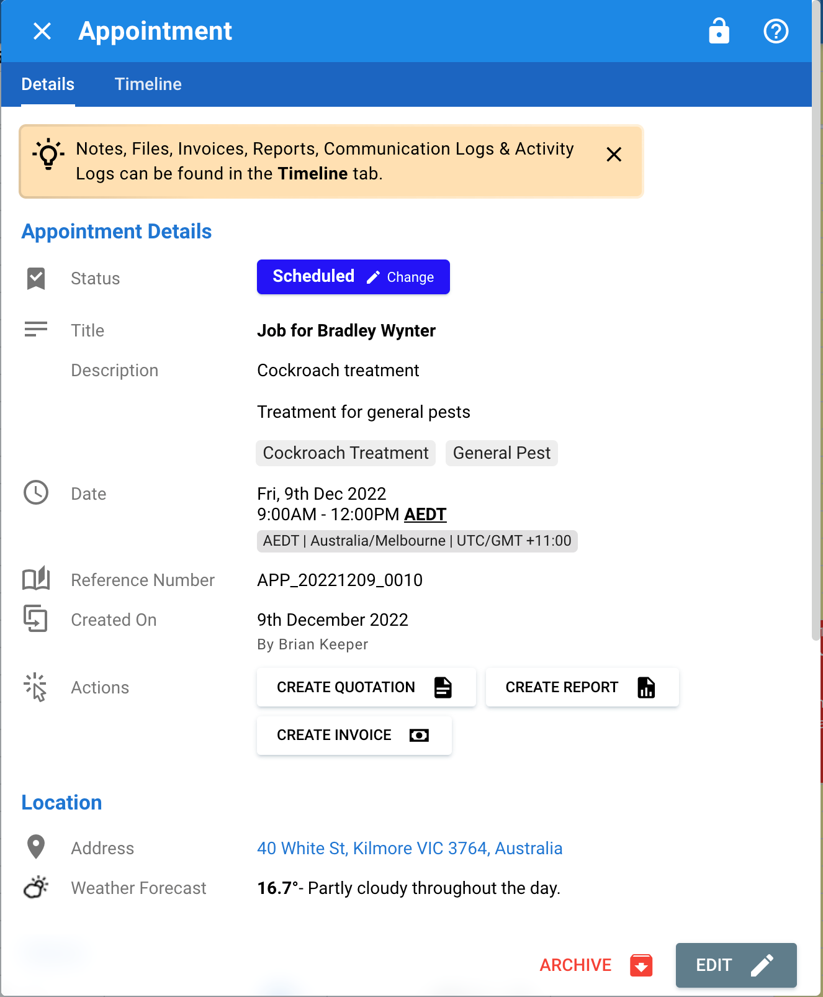This screenshot has width=823, height=997.
Task: Click the Reference Number book icon
Action: coord(36,579)
